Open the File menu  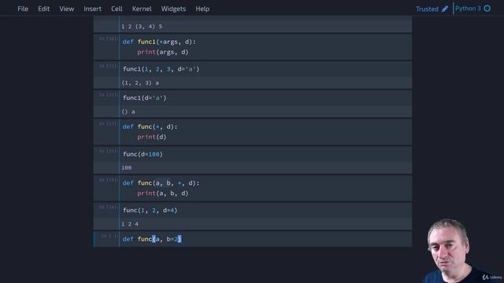(23, 9)
